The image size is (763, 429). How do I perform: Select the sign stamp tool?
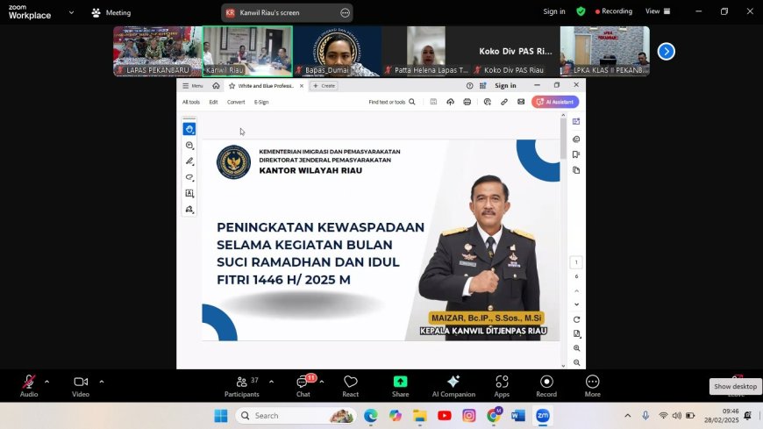[189, 210]
